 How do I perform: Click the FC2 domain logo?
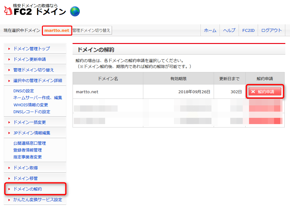click(35, 10)
